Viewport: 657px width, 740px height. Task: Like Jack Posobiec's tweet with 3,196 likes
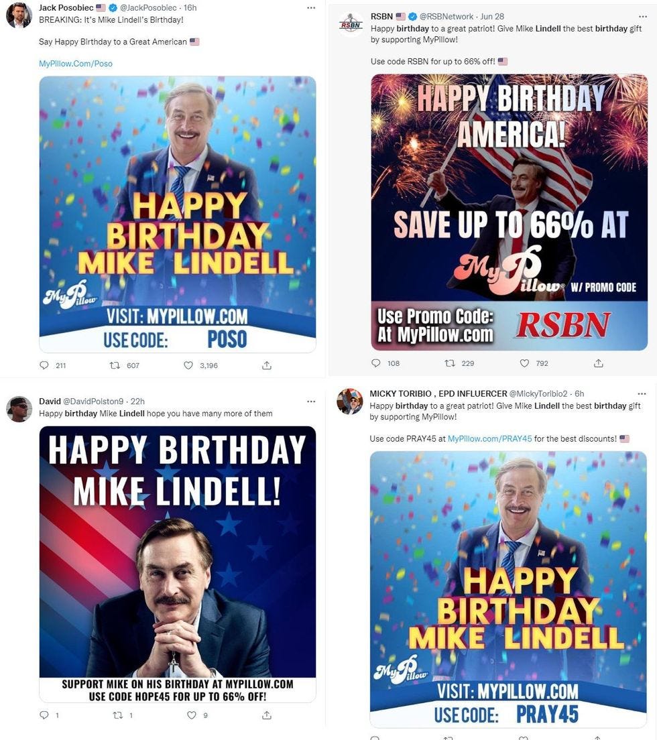coord(188,365)
